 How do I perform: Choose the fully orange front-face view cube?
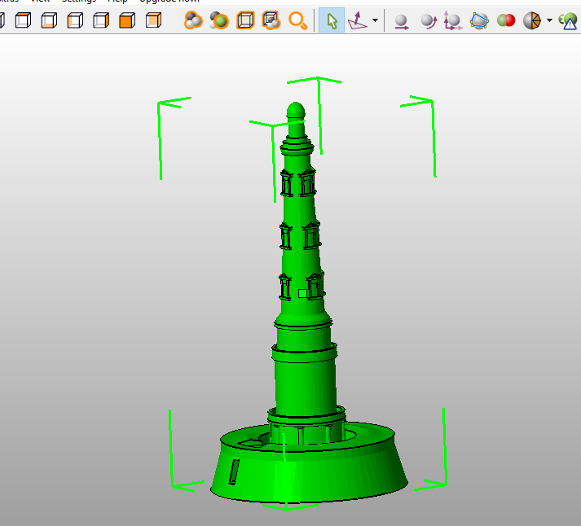(127, 20)
